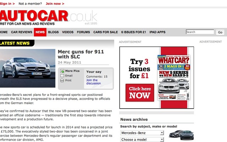Click the Print printer icon
The height and width of the screenshot is (142, 227).
tap(62, 81)
